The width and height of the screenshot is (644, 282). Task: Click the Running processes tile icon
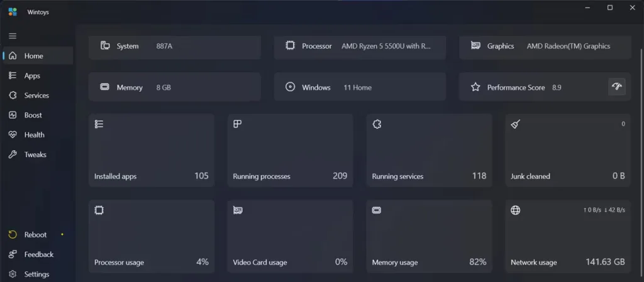237,124
